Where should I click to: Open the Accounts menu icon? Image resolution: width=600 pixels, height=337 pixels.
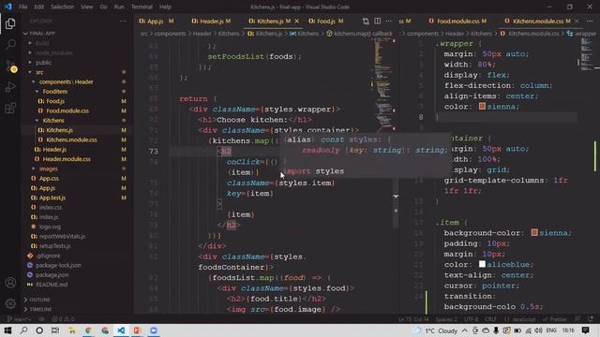coord(10,283)
